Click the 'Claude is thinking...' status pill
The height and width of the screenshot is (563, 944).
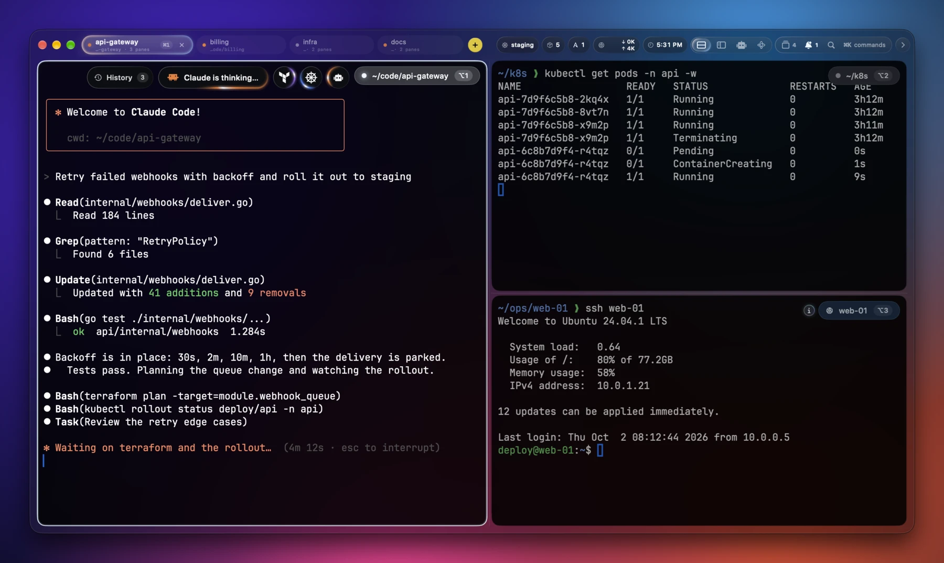[213, 78]
